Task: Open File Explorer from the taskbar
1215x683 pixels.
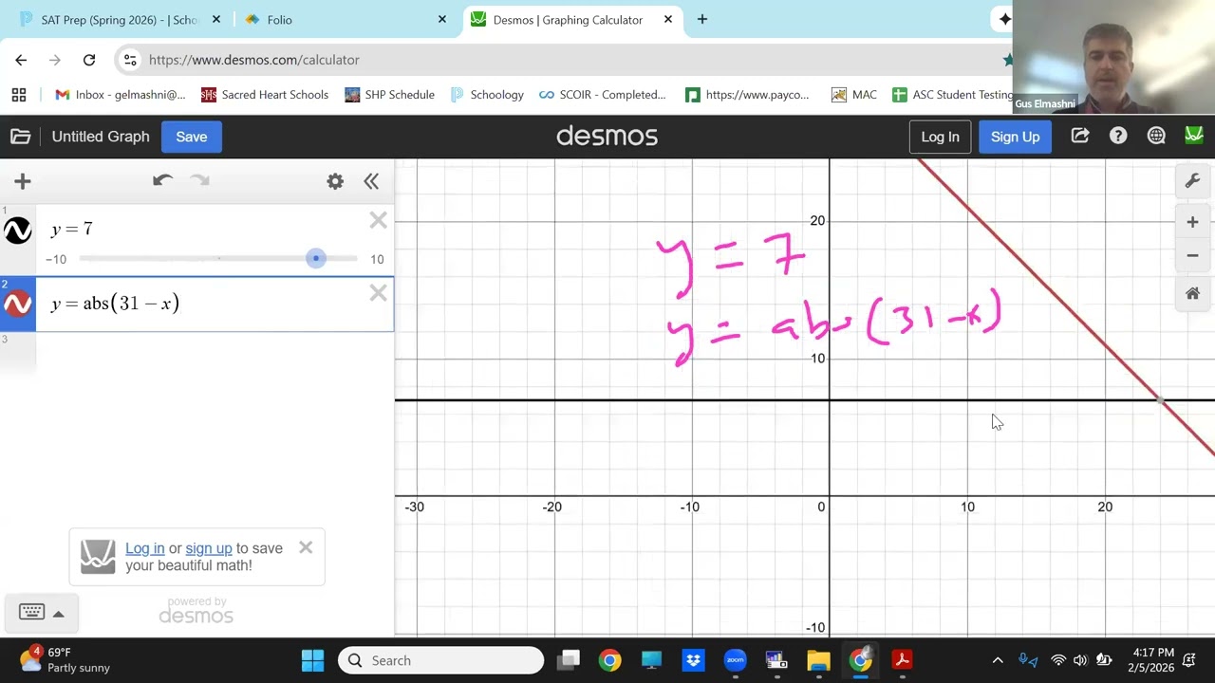Action: tap(818, 660)
